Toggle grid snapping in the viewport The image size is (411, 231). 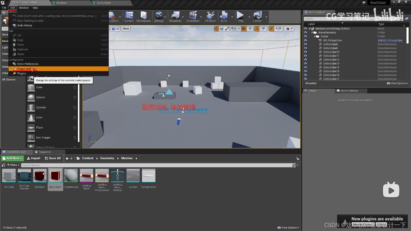point(244,29)
